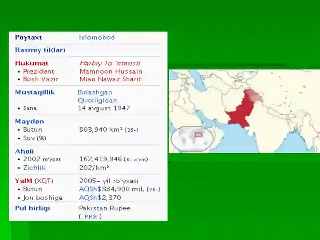Click the AQSh$ link beside 2,370
Screen dimensions: 320x240
pos(90,198)
